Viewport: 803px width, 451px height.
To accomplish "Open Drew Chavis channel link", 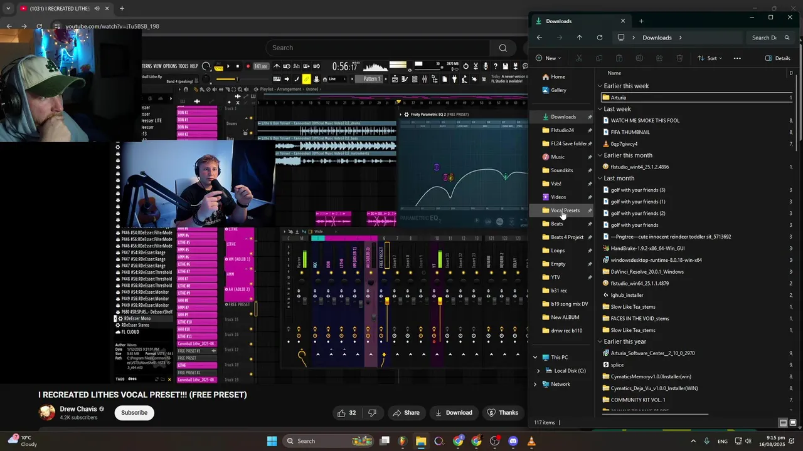I will [78, 409].
